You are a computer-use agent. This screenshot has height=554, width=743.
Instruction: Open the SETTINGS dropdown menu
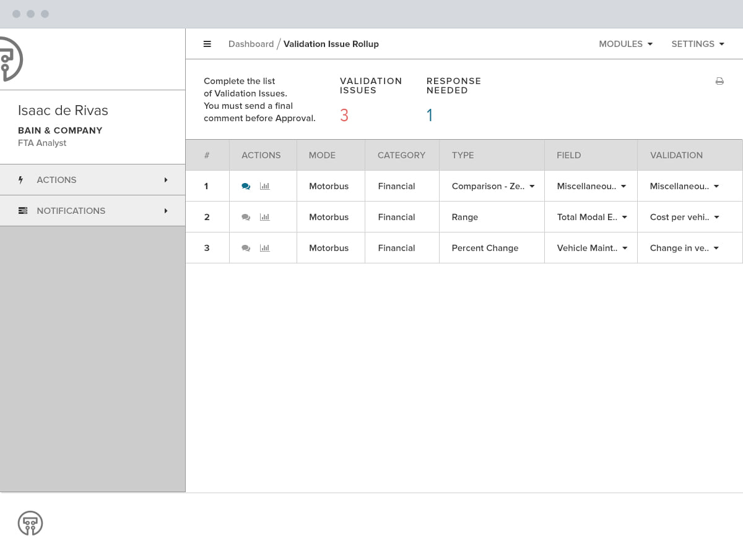(698, 44)
